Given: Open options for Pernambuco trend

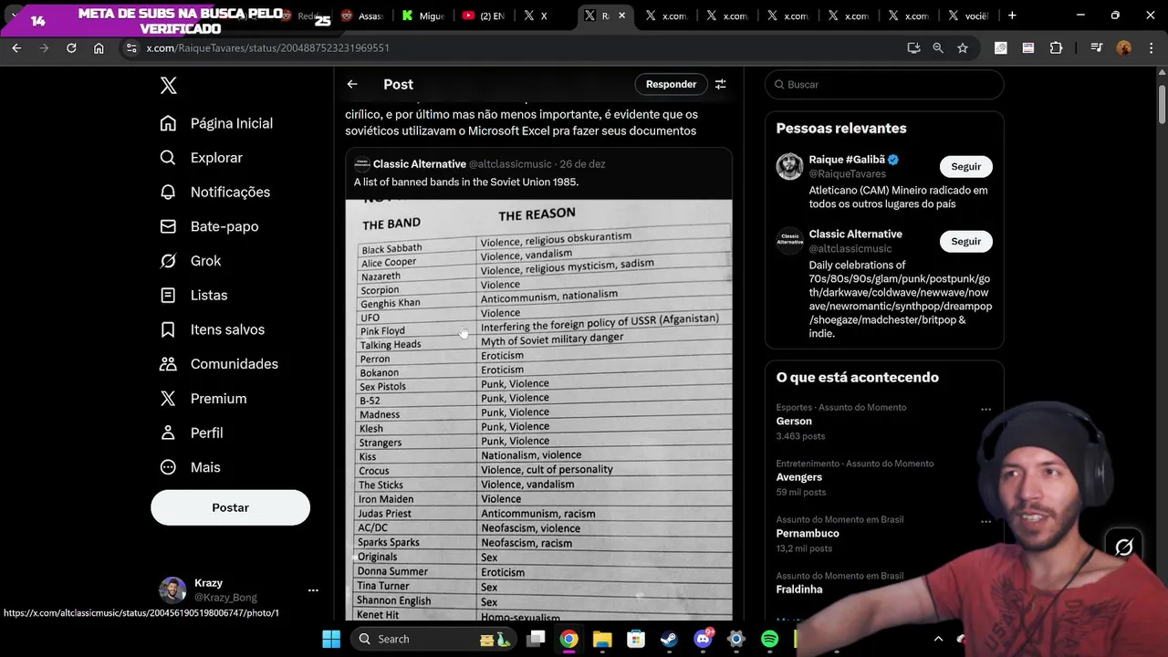Looking at the screenshot, I should (x=985, y=522).
